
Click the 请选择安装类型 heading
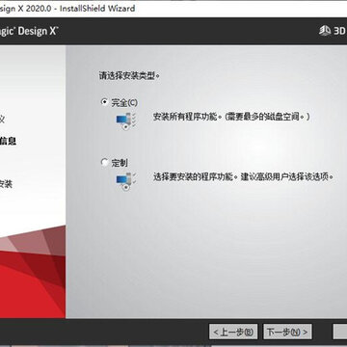(129, 76)
